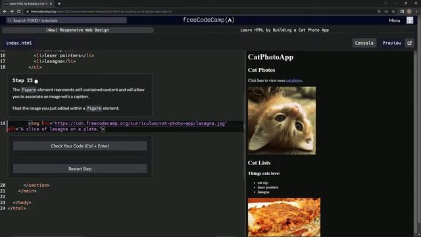This screenshot has height=237, width=421.
Task: Open browser zoom magnifier icon
Action: pyautogui.click(x=379, y=12)
